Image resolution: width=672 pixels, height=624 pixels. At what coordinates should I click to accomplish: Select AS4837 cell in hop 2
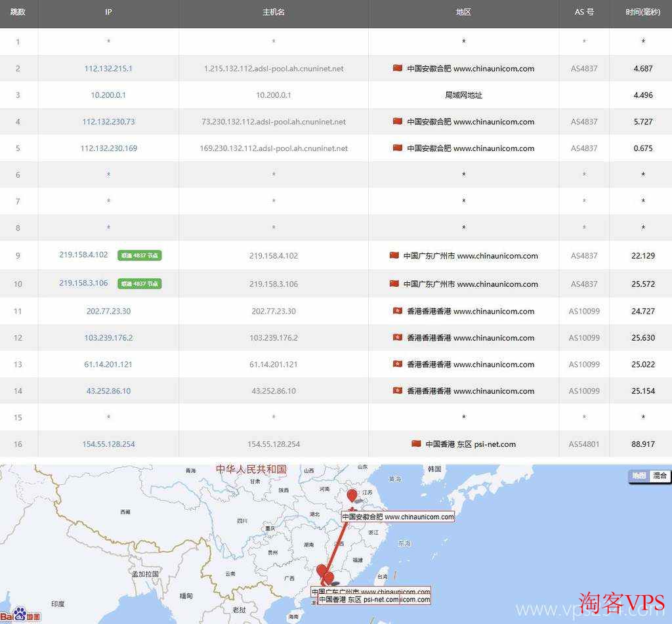(x=584, y=69)
